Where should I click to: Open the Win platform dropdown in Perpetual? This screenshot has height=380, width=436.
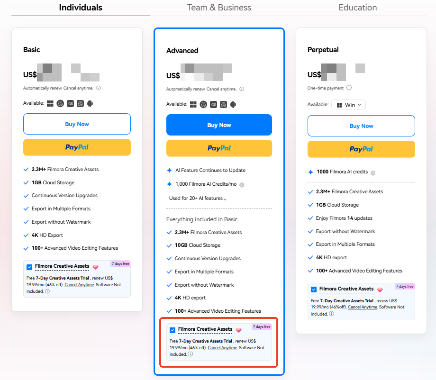pos(349,105)
